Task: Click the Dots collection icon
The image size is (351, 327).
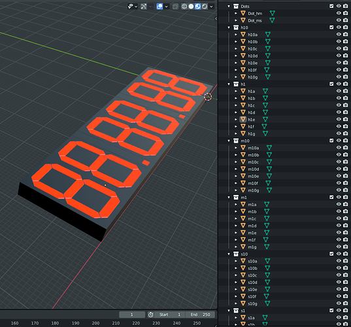Action: [236, 7]
